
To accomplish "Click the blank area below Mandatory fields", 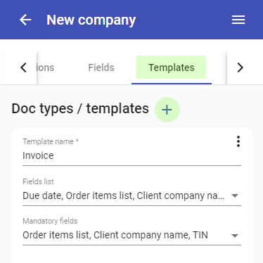I will pyautogui.click(x=131, y=255).
